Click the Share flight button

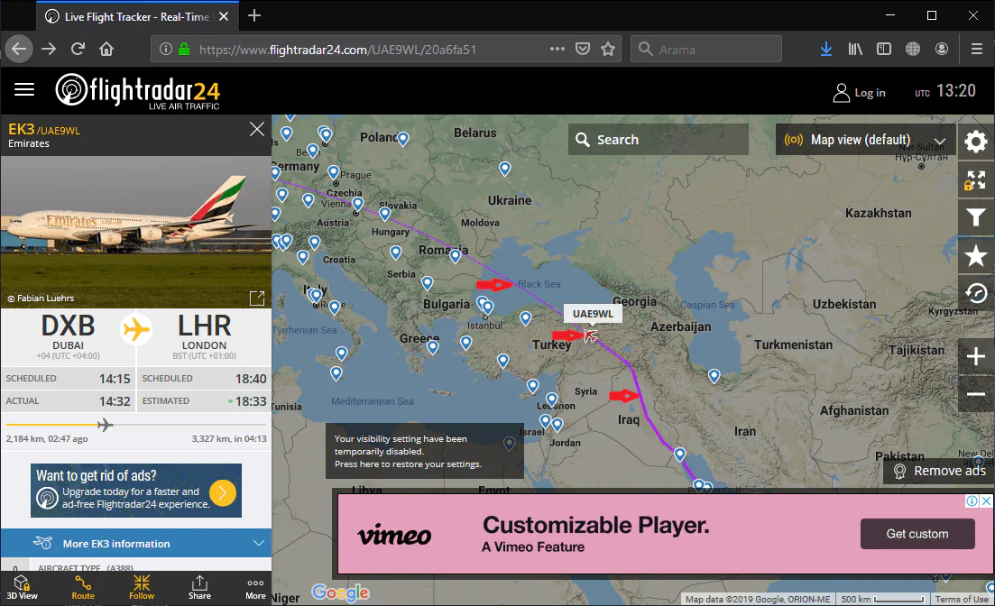199,586
